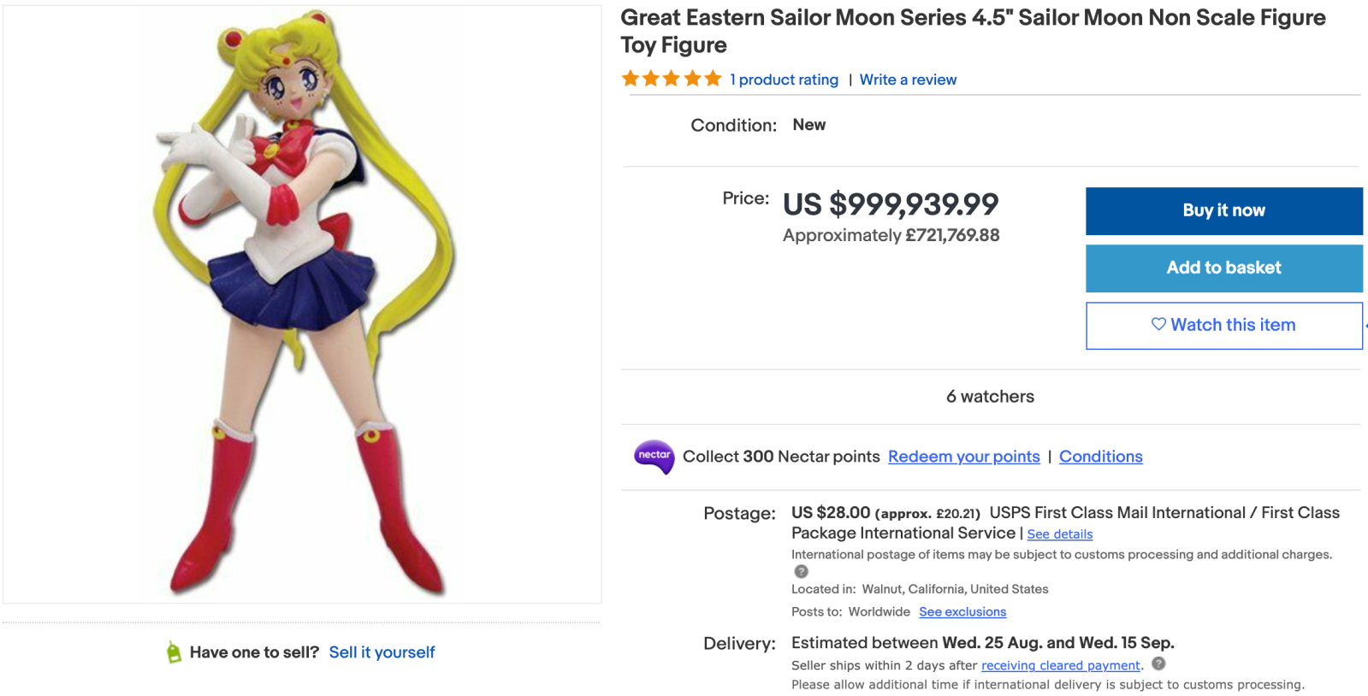This screenshot has width=1368, height=696.
Task: Click the green tag icon beside "Have one to sell?"
Action: coord(174,652)
